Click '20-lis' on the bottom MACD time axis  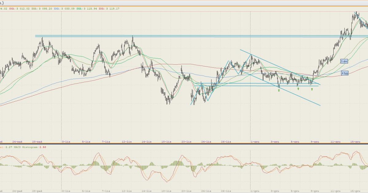pyautogui.click(x=186, y=191)
